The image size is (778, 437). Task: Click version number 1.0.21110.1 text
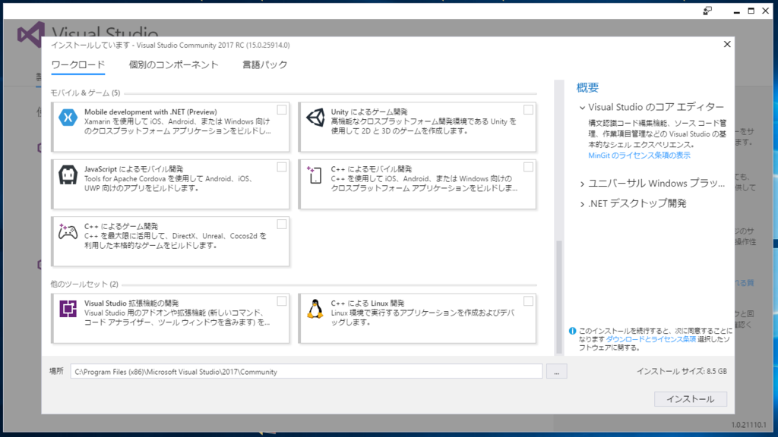pos(748,425)
